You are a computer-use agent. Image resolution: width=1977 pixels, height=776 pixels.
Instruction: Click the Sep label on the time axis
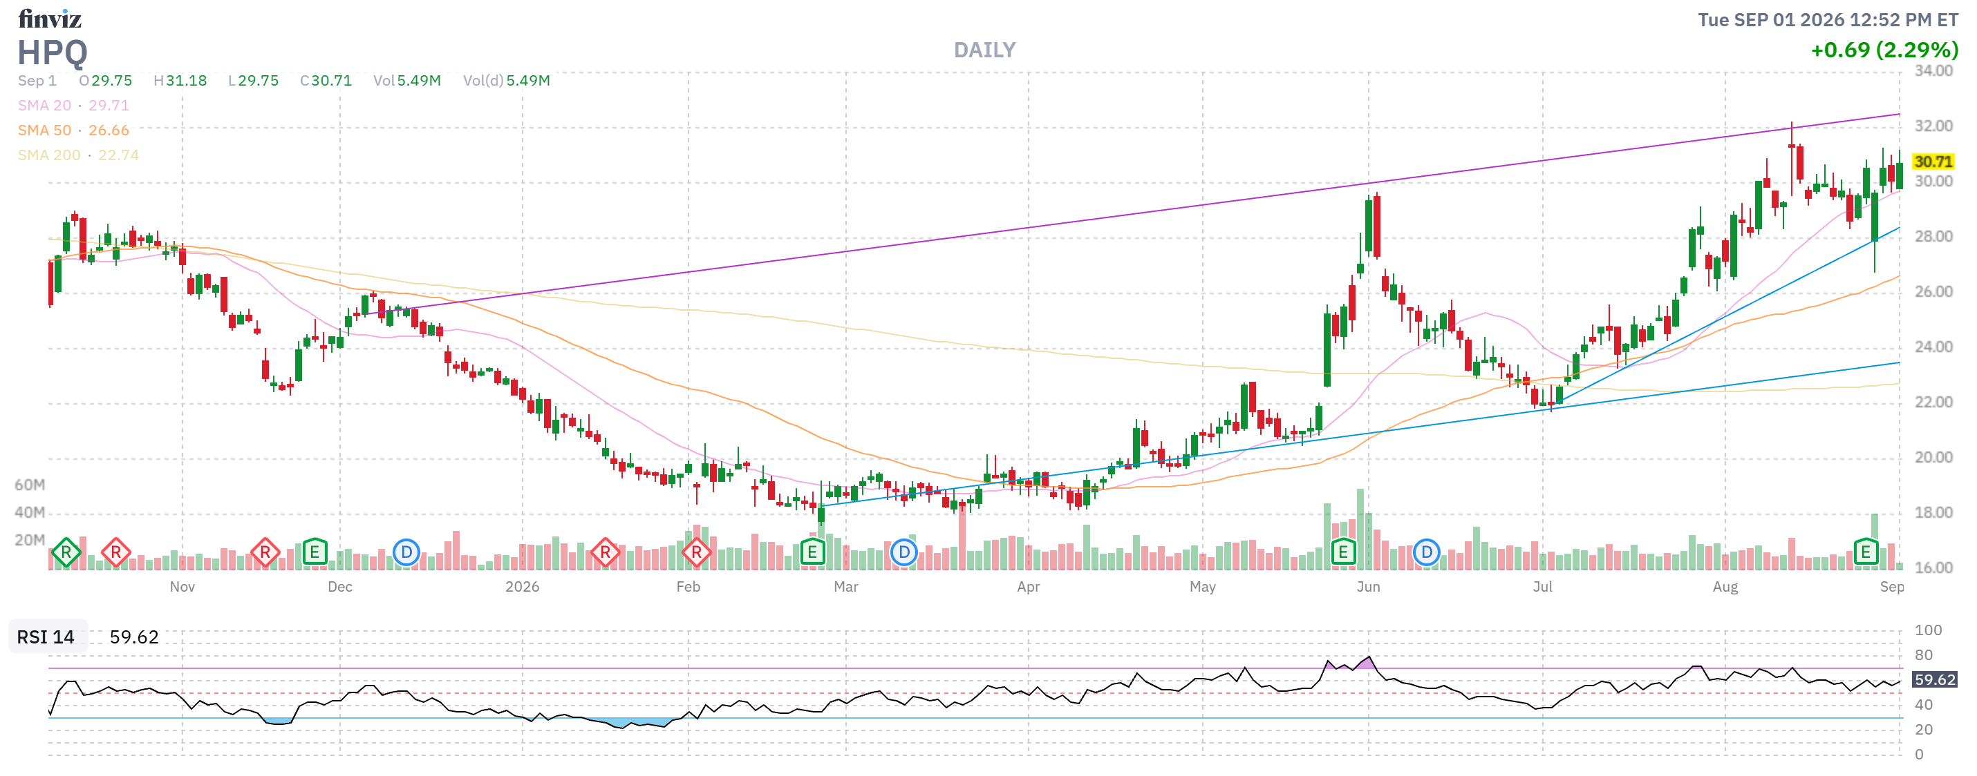1892,588
